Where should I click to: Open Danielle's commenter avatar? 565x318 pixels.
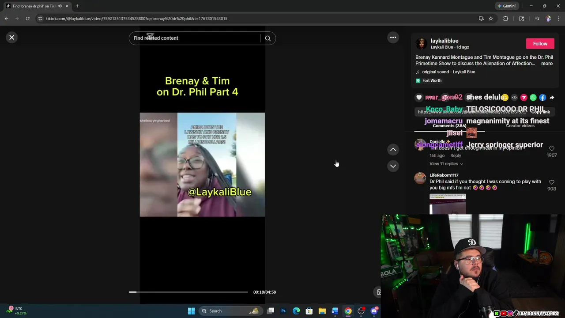(x=420, y=144)
